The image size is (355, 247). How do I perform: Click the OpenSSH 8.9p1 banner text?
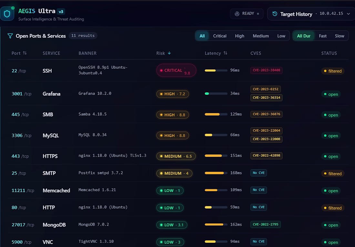[103, 70]
